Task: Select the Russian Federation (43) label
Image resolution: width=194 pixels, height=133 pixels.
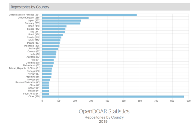Action: 28,82
